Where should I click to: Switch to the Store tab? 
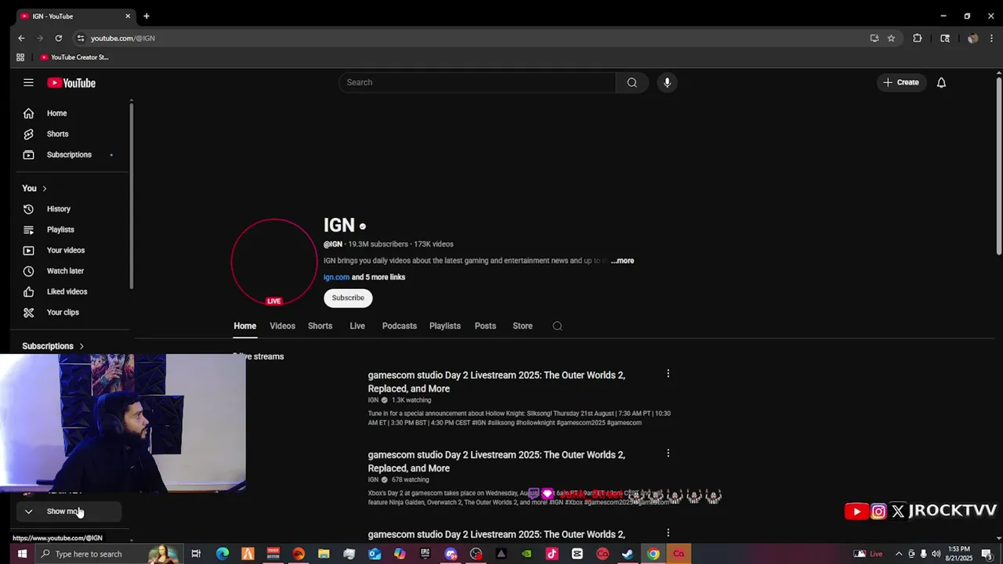tap(523, 326)
